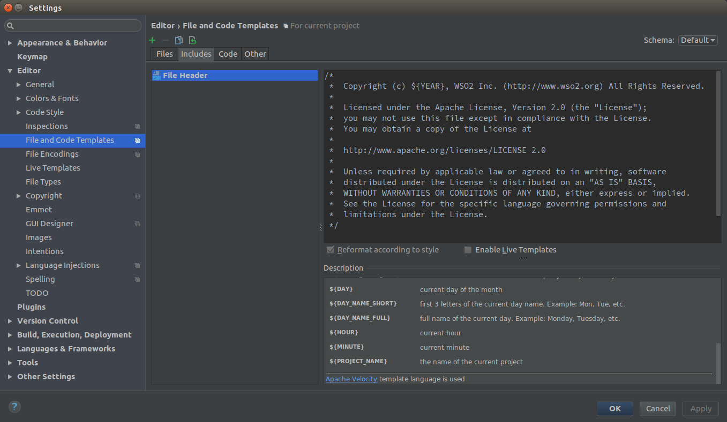Select File Types in the settings tree
The height and width of the screenshot is (422, 727).
tap(43, 182)
